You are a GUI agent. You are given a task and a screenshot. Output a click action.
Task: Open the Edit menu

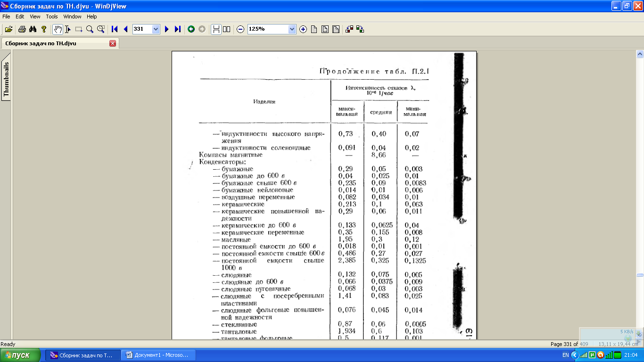pyautogui.click(x=20, y=16)
